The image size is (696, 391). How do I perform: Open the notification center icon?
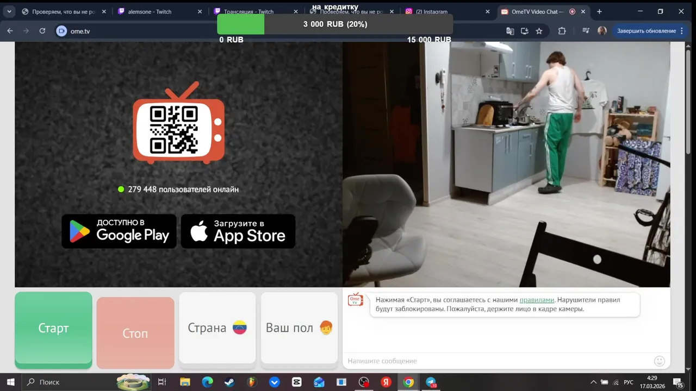[x=678, y=382]
